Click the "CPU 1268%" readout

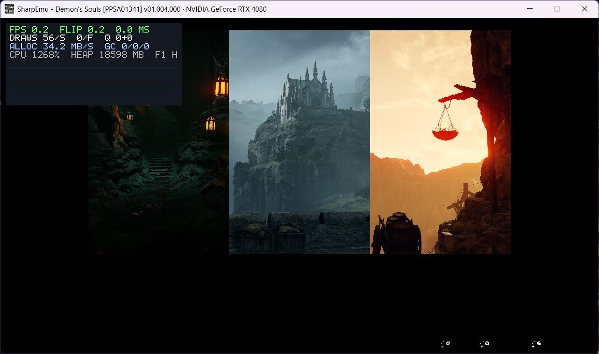(x=35, y=55)
